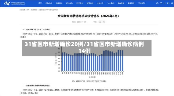The image size is (174, 96).
Task: Click the article title 全国新型冠状病毒感染疫情情况（2026年6月）
Action: [x=88, y=16]
